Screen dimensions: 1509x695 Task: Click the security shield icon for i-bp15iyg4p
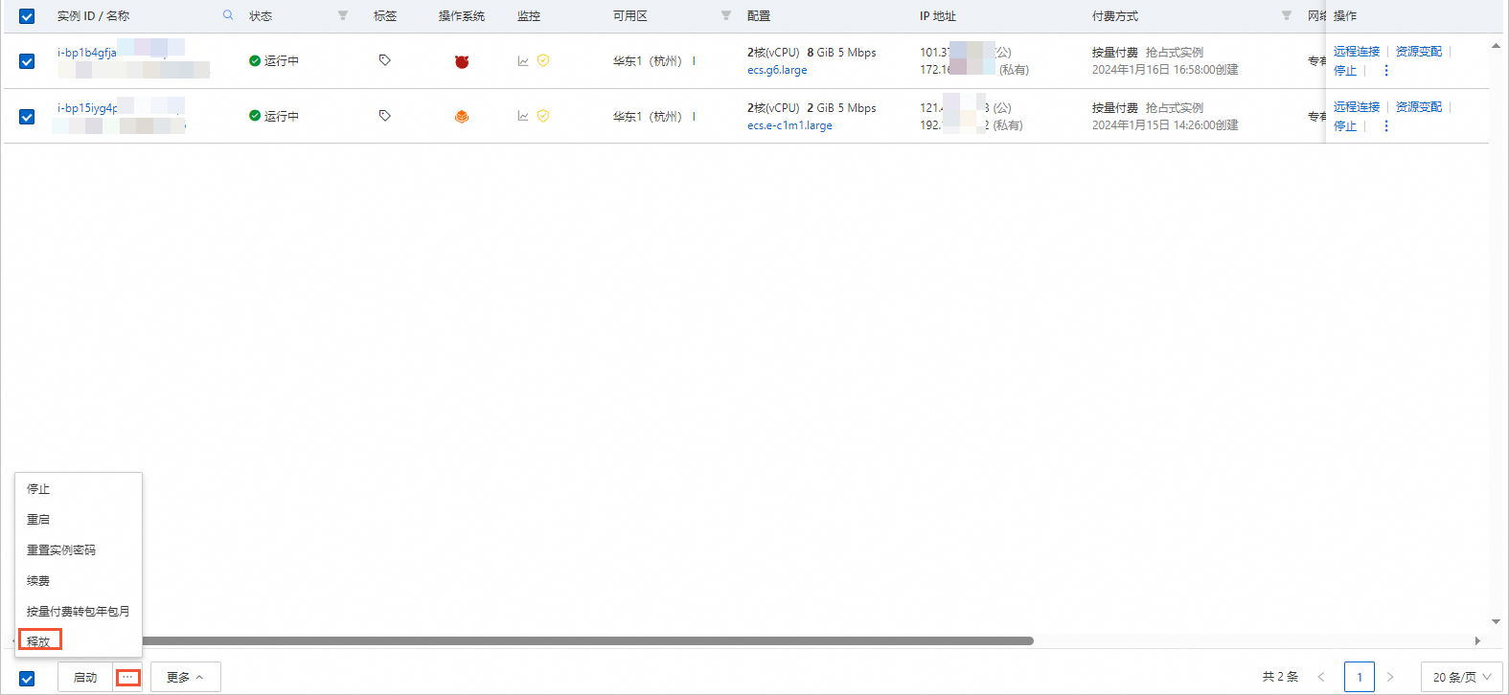tap(543, 116)
